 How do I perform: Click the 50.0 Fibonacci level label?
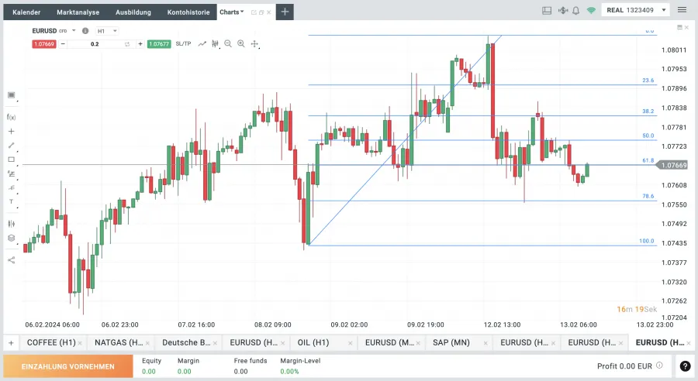[648, 136]
